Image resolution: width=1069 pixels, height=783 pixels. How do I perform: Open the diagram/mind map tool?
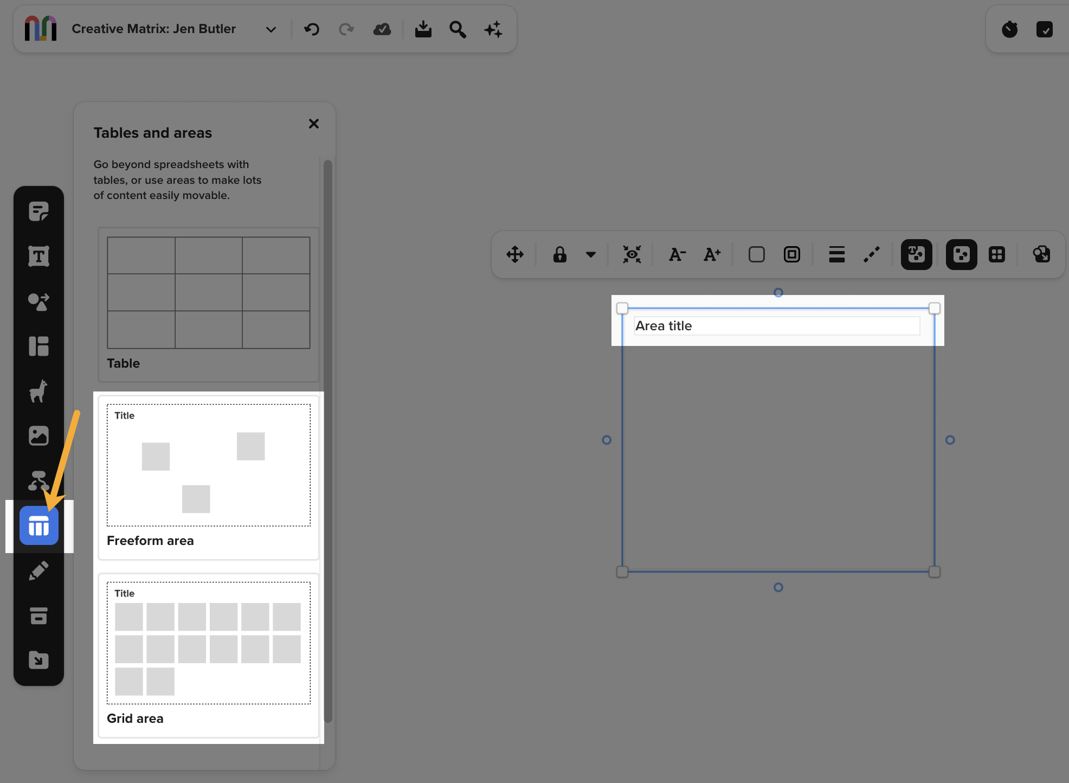point(38,480)
